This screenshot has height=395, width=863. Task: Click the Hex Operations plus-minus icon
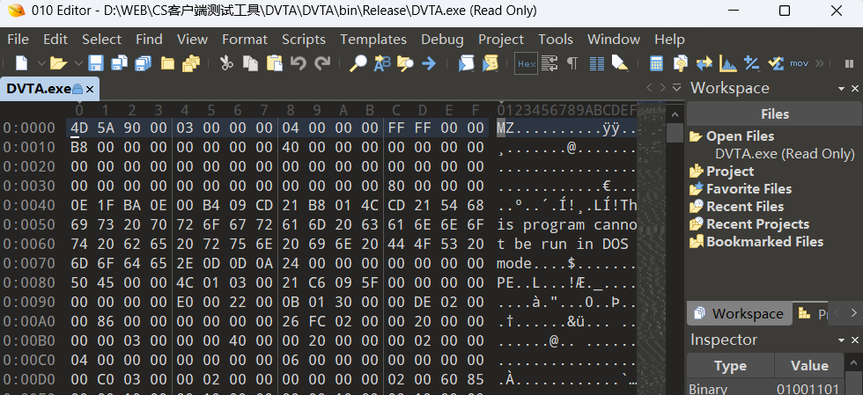pyautogui.click(x=752, y=63)
